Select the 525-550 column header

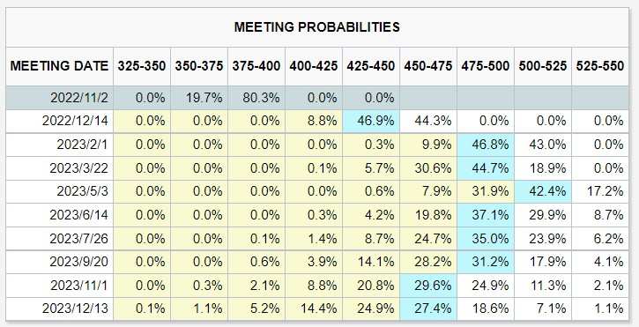click(x=600, y=66)
